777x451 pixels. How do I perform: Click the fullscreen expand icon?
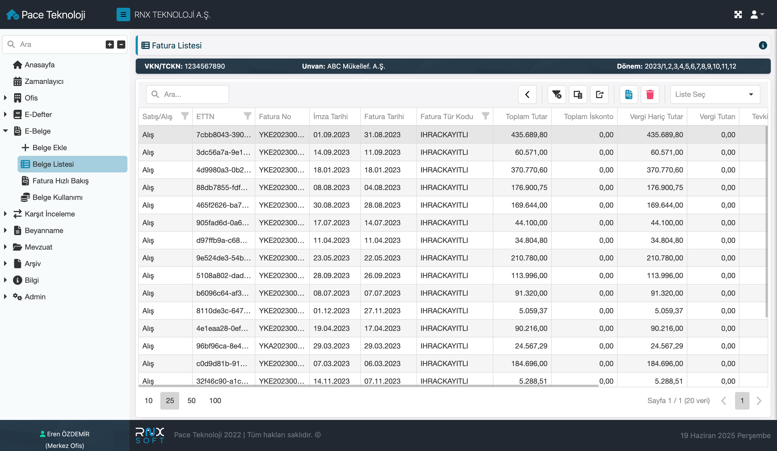(x=738, y=14)
